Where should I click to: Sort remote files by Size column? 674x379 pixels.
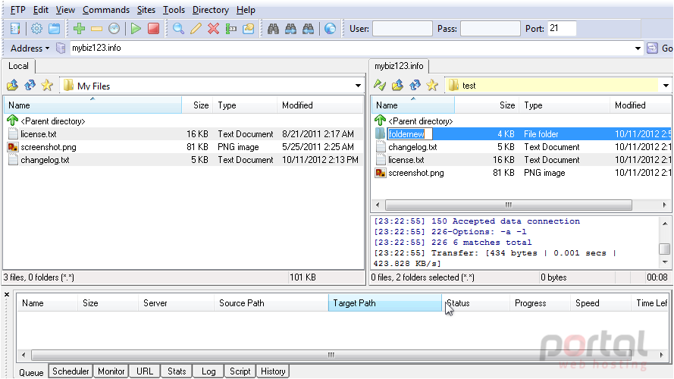click(x=487, y=105)
